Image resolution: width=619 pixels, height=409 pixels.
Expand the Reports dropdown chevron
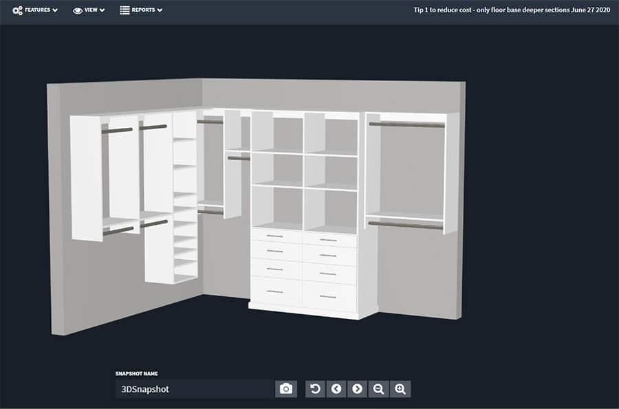click(x=160, y=10)
